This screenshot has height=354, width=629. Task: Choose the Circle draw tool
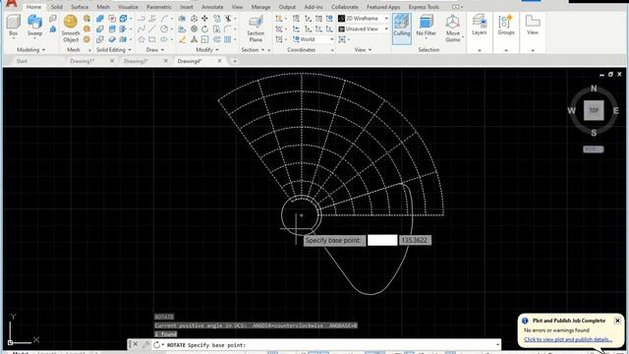coord(164,29)
